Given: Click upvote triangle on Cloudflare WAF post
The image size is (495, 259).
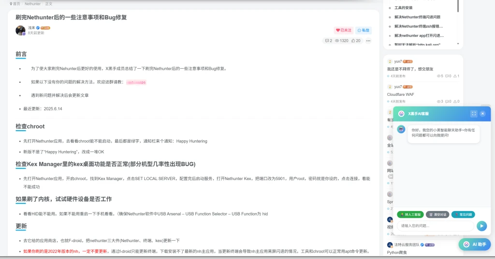Looking at the screenshot, I should 455,102.
